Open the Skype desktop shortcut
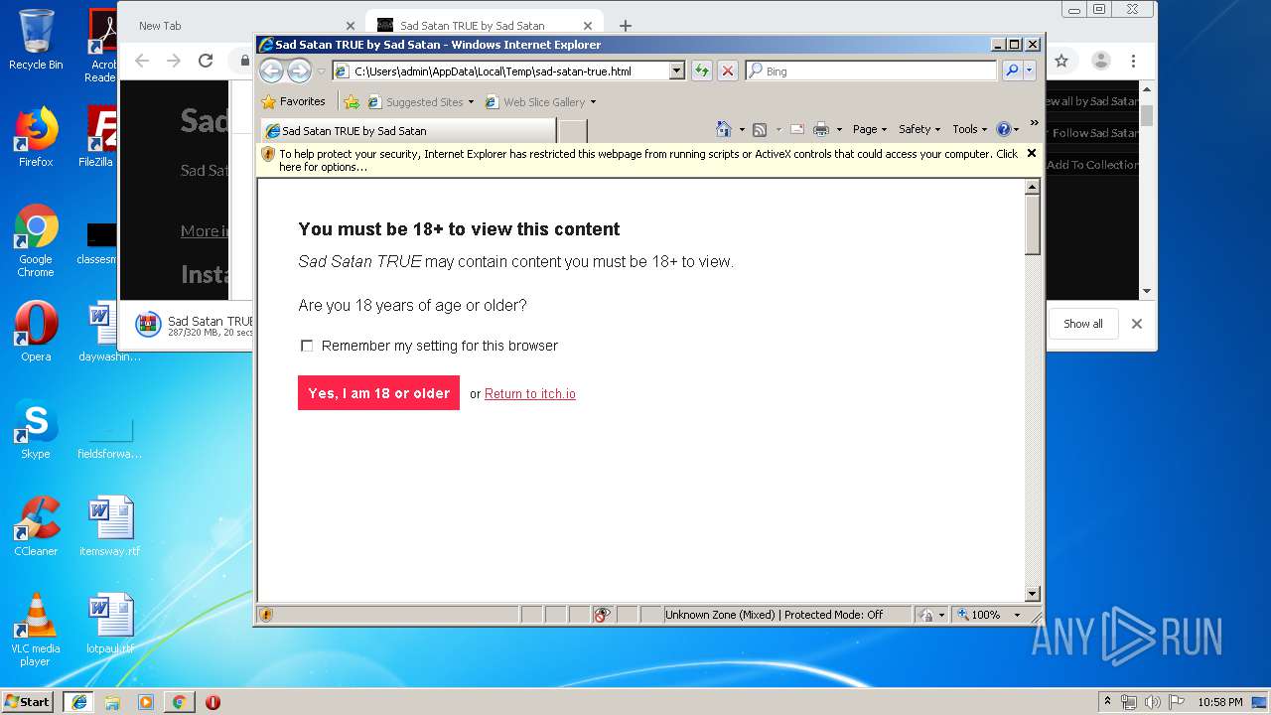The image size is (1271, 715). (36, 429)
